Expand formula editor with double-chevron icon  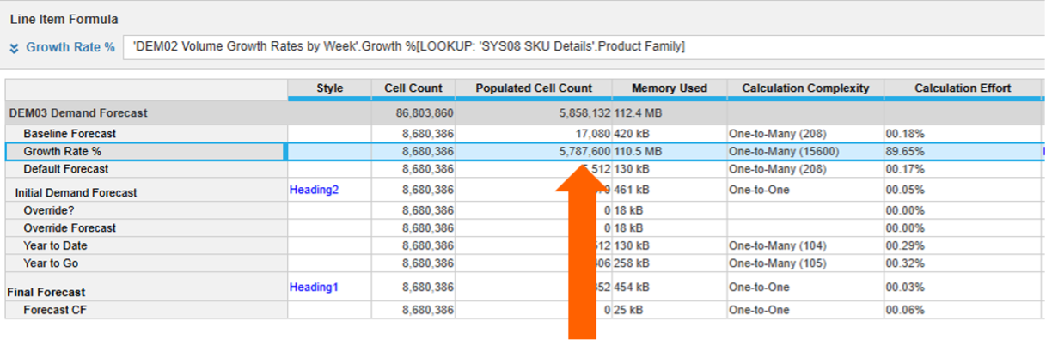14,47
